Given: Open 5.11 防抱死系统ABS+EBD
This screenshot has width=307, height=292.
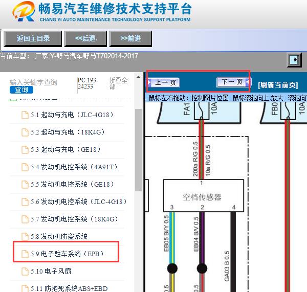Looking at the screenshot, I should tap(69, 288).
